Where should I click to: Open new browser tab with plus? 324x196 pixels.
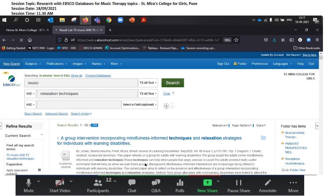point(110,30)
